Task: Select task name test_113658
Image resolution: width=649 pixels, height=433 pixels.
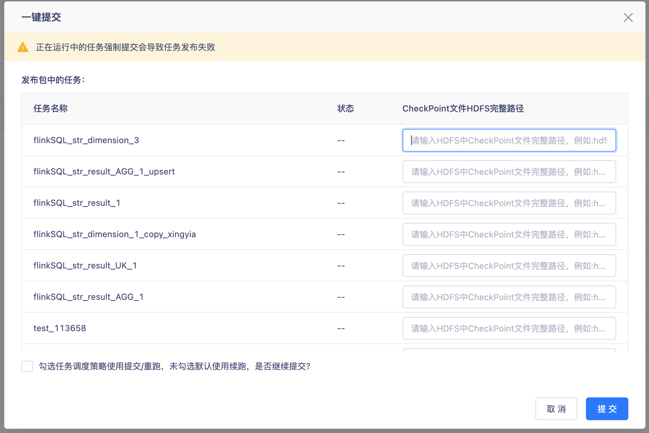Action: (x=60, y=328)
